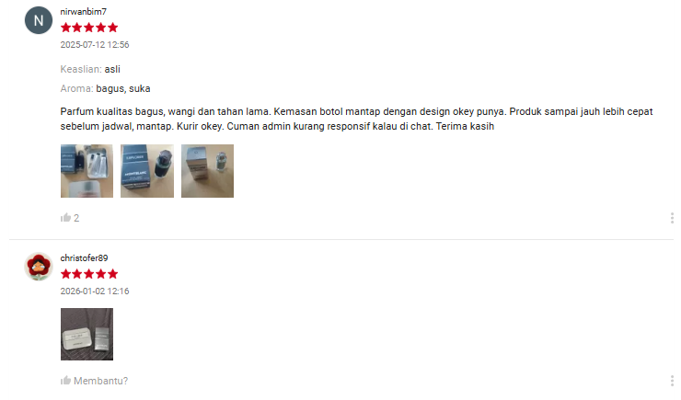Click christofer89's red flower avatar
Screen dimensions: 681x400
tap(39, 267)
